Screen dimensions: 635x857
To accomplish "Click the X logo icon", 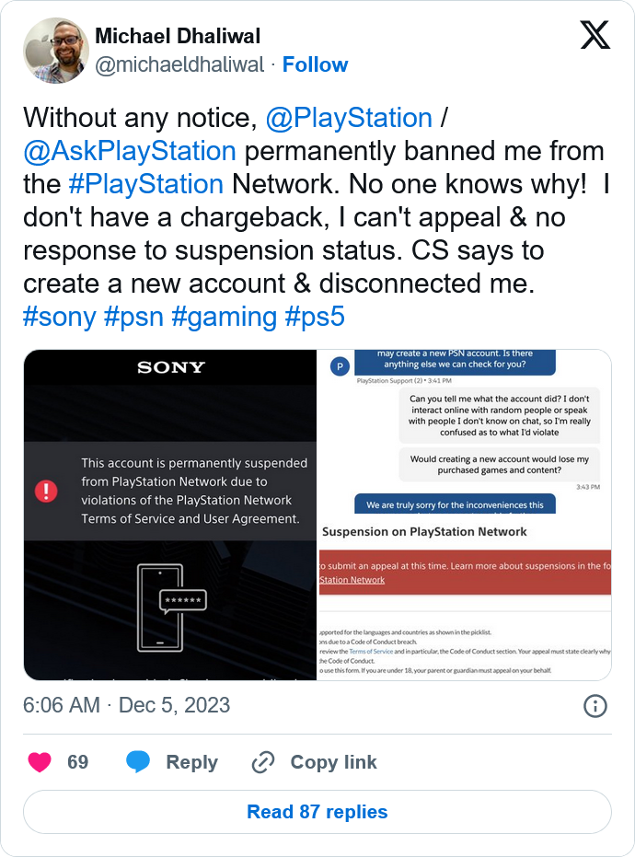I will click(595, 35).
